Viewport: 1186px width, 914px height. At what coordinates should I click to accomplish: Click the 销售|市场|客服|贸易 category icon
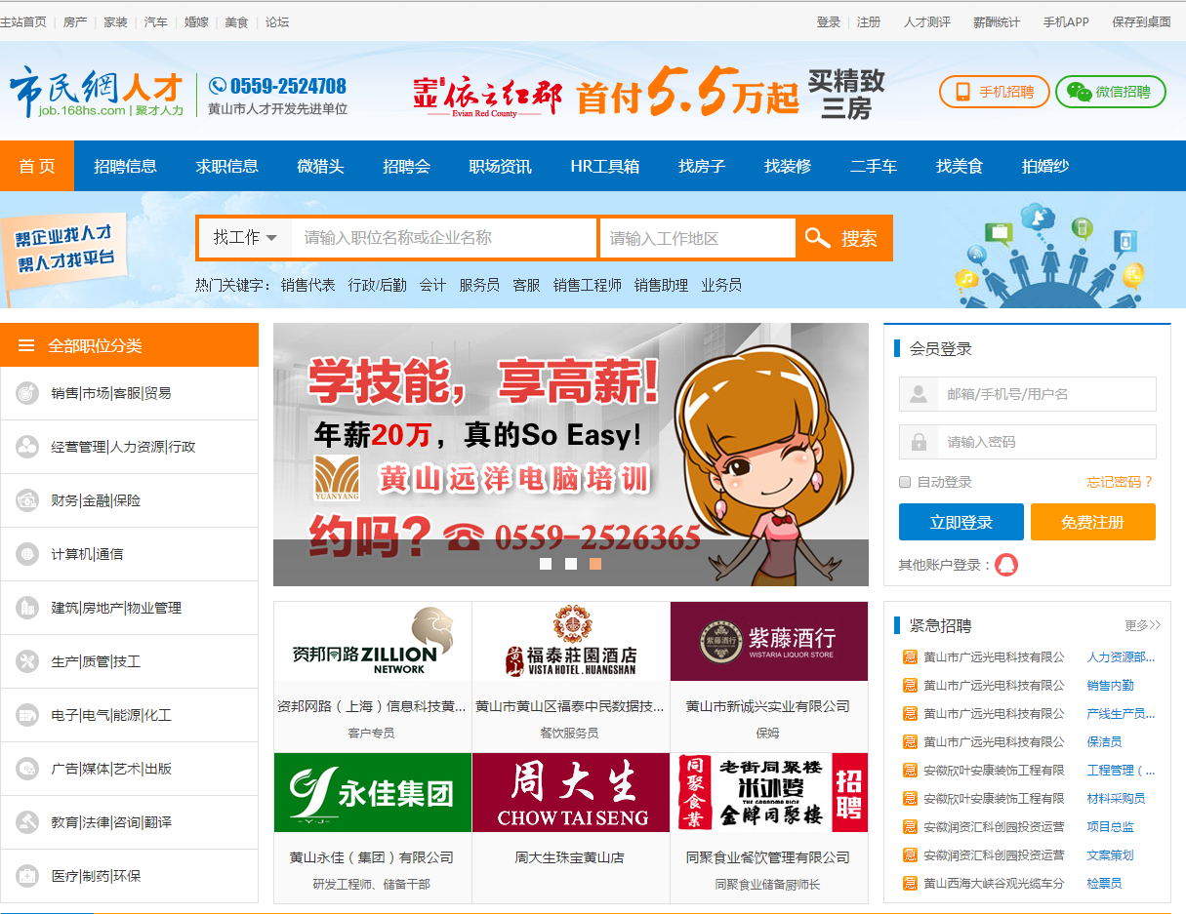point(27,393)
